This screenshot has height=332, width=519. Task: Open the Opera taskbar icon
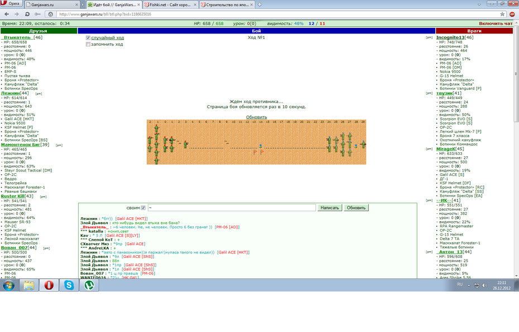click(x=49, y=285)
